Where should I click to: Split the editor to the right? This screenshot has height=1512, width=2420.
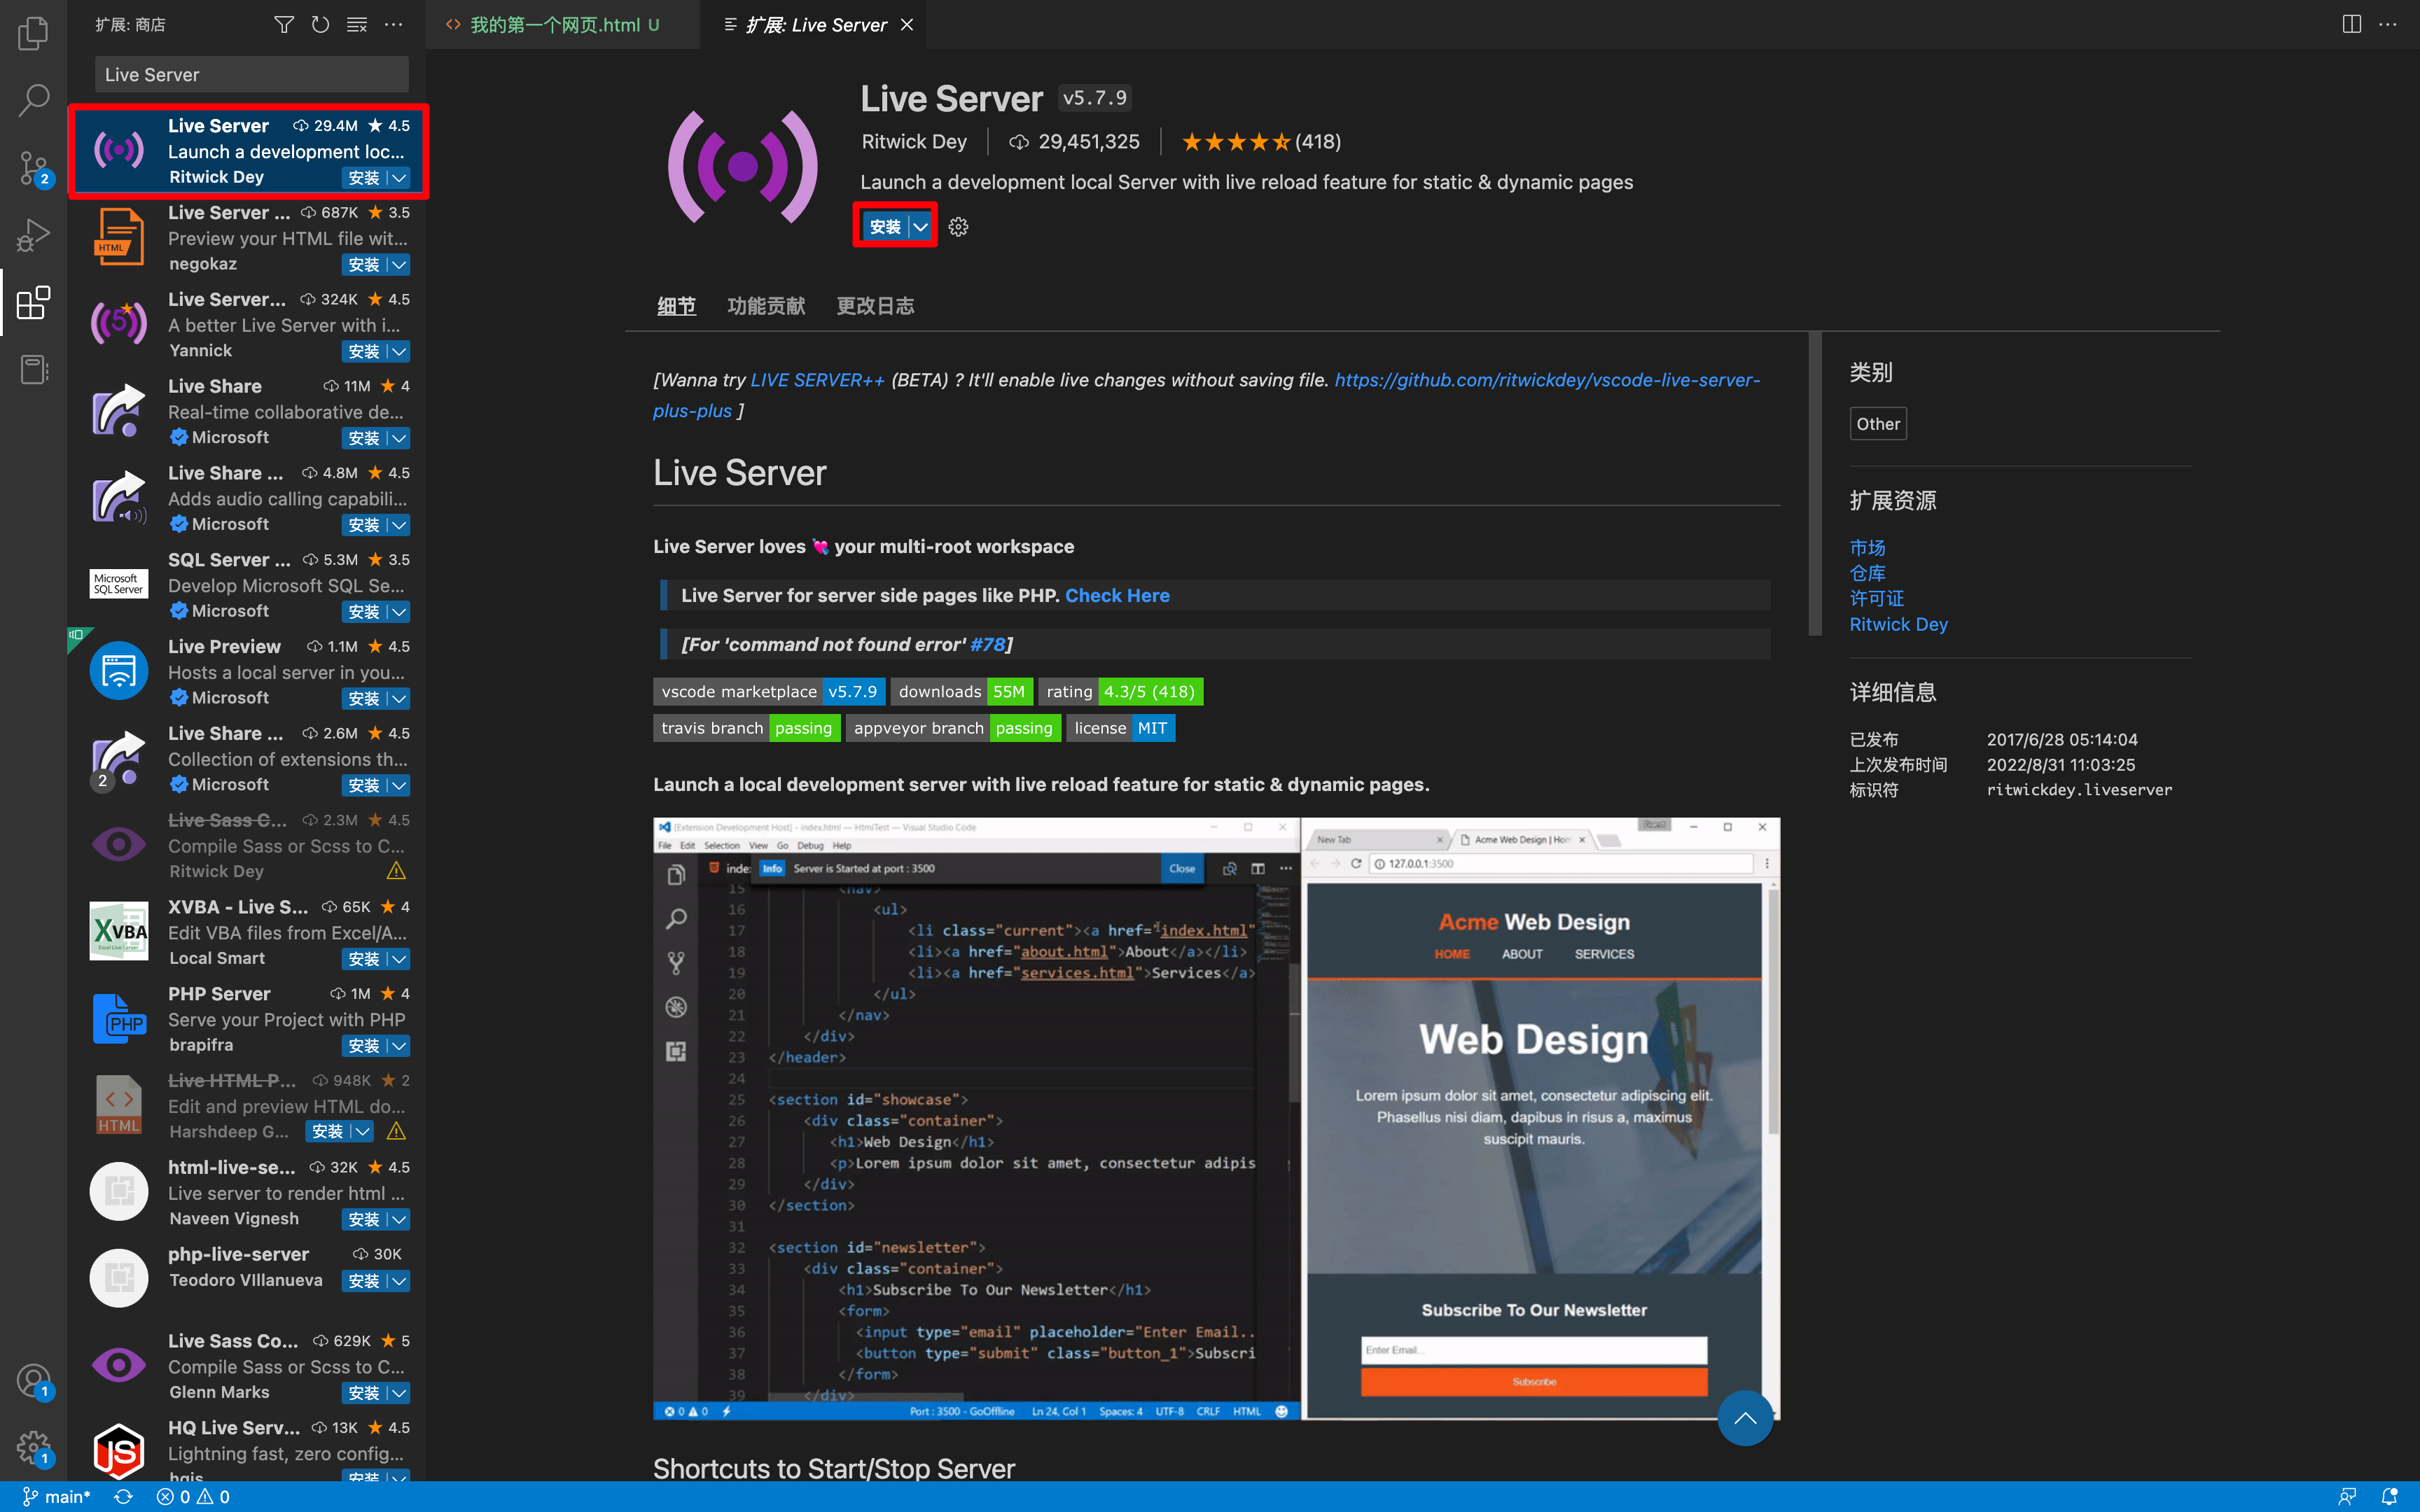[x=2352, y=24]
